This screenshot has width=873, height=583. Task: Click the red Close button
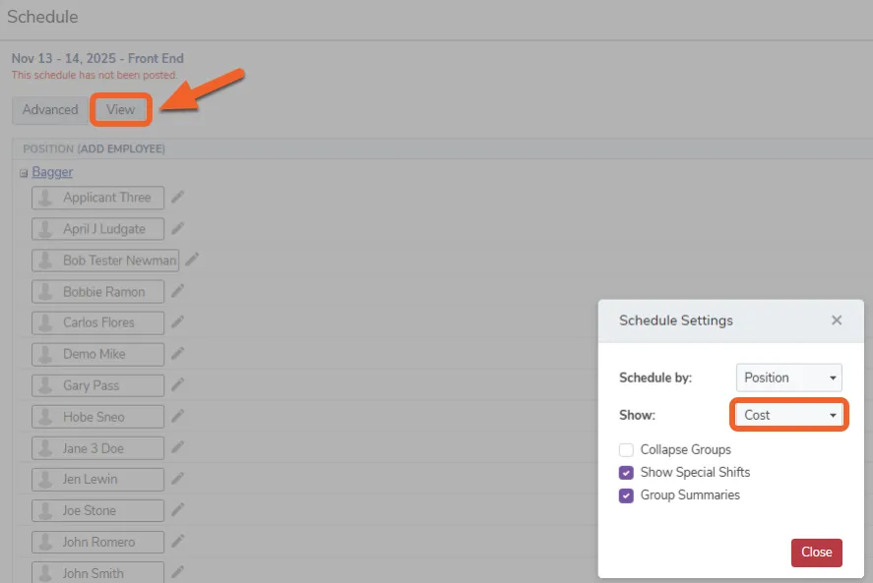(x=816, y=553)
